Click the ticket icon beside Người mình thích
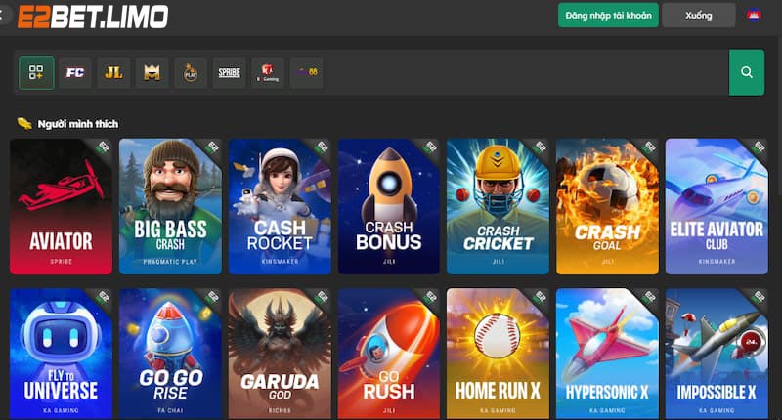 click(24, 123)
